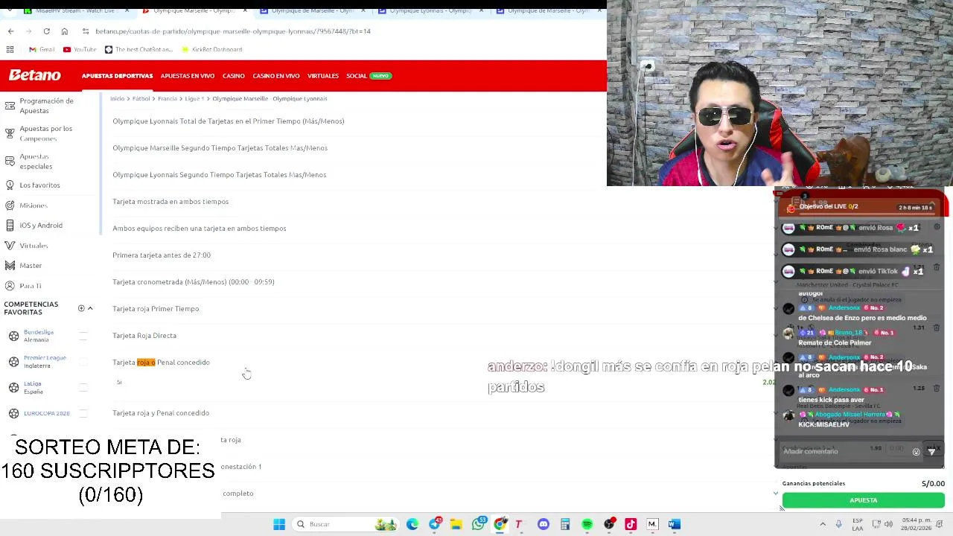
Task: Open Premier League Inglaterra competition
Action: pos(45,362)
